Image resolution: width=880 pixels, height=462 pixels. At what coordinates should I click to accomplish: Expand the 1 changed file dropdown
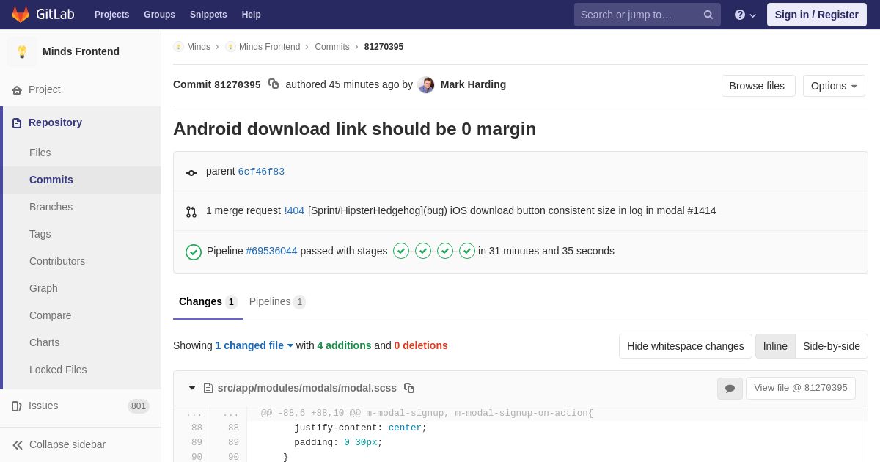coord(254,345)
